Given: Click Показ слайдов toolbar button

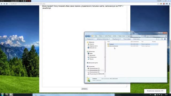Looking at the screenshot, I should (x=127, y=39).
